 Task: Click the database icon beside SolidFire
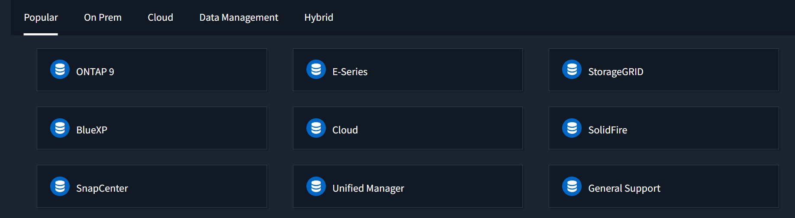point(572,128)
